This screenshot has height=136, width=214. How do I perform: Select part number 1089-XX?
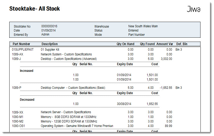click(x=18, y=112)
